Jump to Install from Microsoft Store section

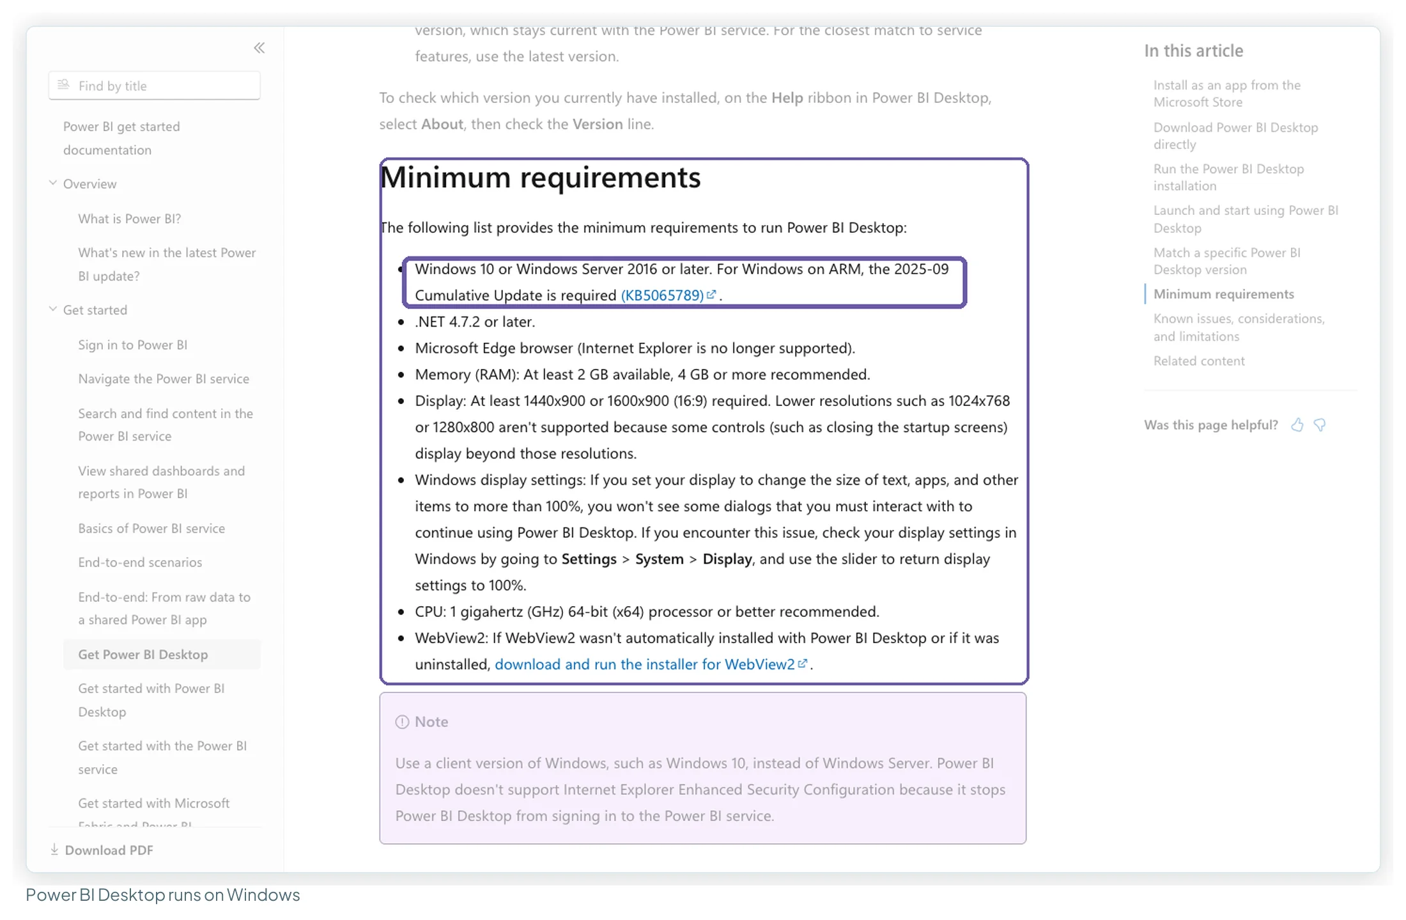[1227, 93]
